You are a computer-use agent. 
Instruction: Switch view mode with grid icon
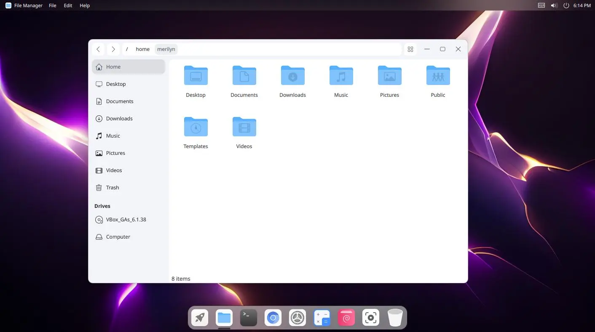pyautogui.click(x=410, y=49)
